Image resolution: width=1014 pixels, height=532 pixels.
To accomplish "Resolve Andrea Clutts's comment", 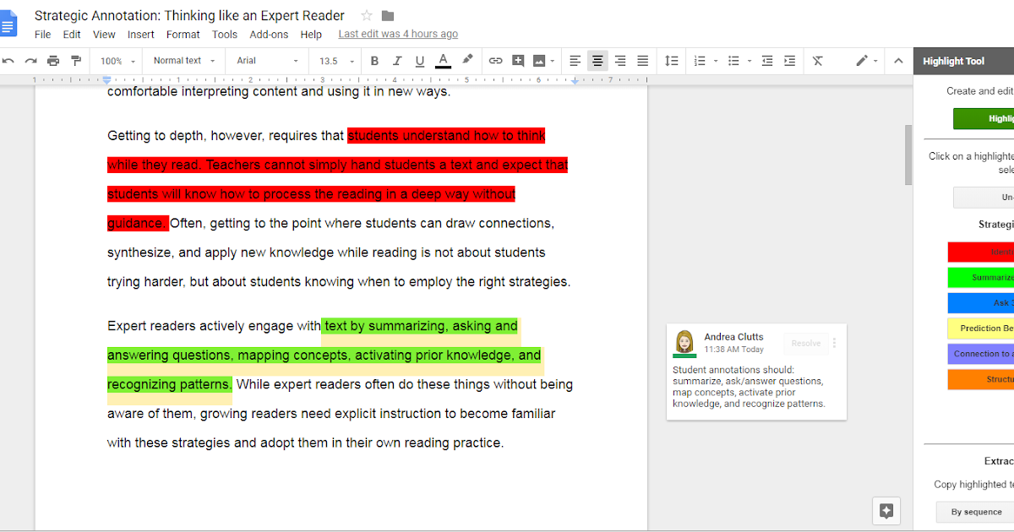I will pyautogui.click(x=805, y=343).
